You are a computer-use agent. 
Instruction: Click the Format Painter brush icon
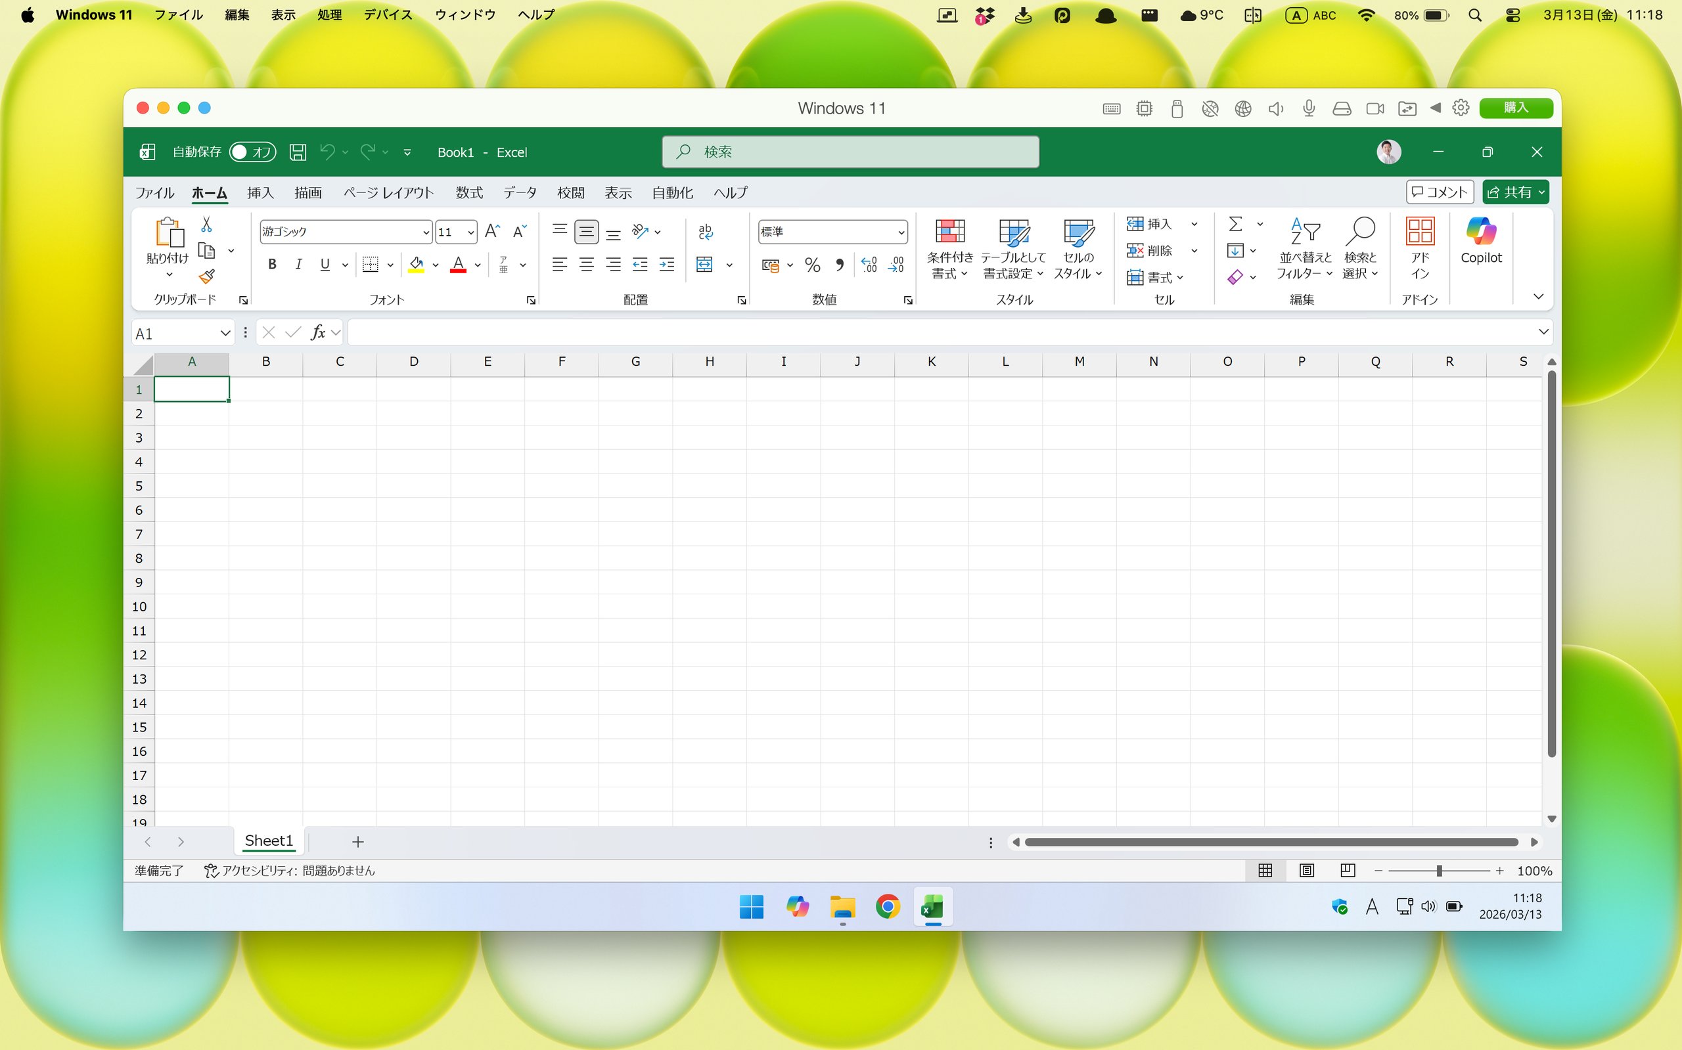click(206, 276)
